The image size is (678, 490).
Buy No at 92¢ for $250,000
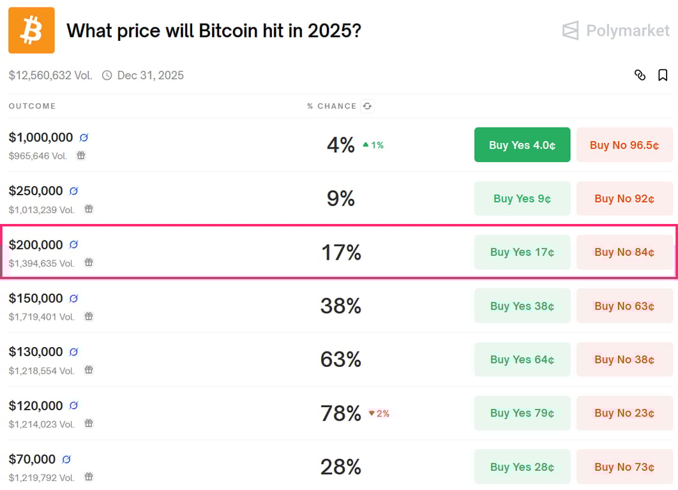(624, 198)
